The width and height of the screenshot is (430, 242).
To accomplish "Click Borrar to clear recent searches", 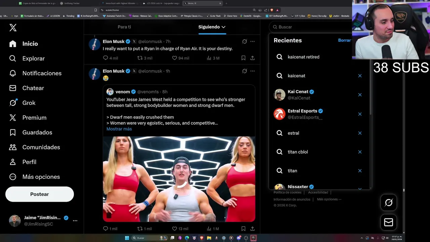I will (x=344, y=40).
